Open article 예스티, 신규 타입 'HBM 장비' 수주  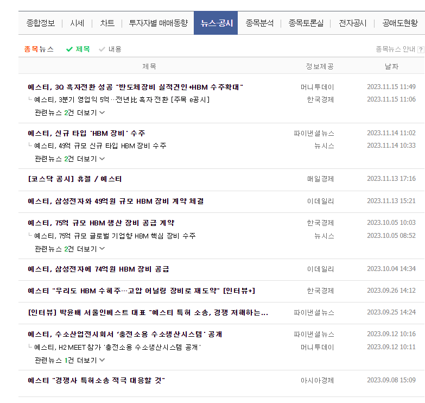pyautogui.click(x=86, y=133)
